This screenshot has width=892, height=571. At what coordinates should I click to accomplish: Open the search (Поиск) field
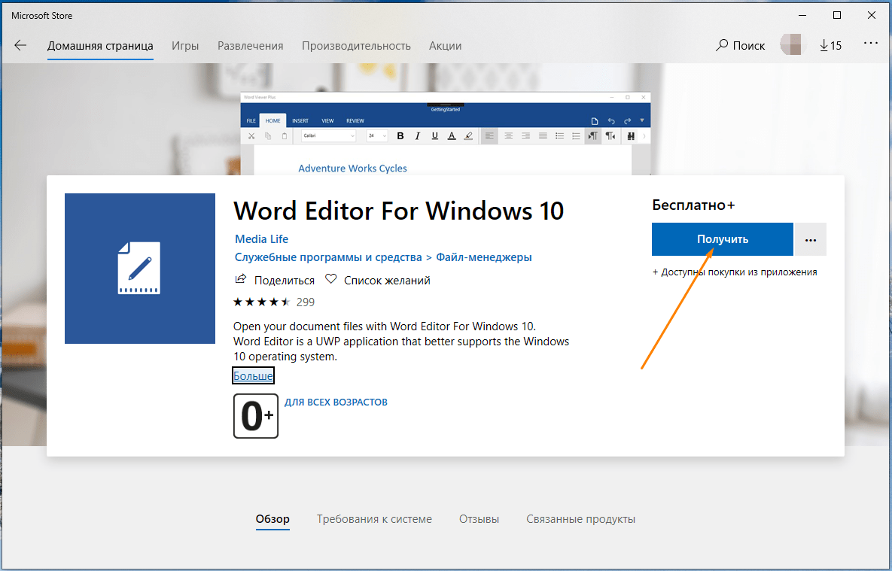740,45
